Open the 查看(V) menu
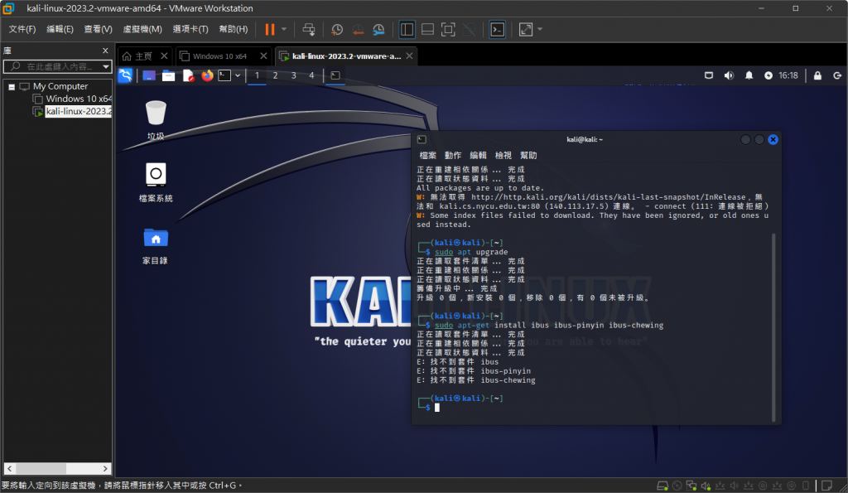This screenshot has height=493, width=848. point(98,29)
